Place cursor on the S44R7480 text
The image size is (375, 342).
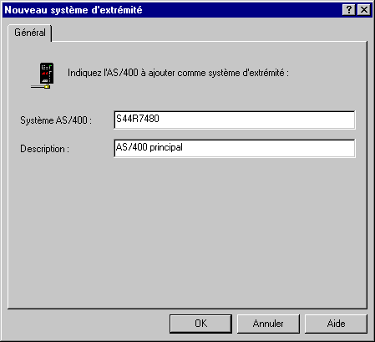click(138, 119)
